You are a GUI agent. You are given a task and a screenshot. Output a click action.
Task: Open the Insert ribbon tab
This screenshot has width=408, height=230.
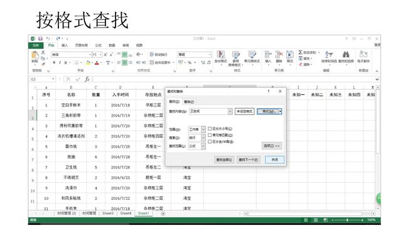[65, 45]
